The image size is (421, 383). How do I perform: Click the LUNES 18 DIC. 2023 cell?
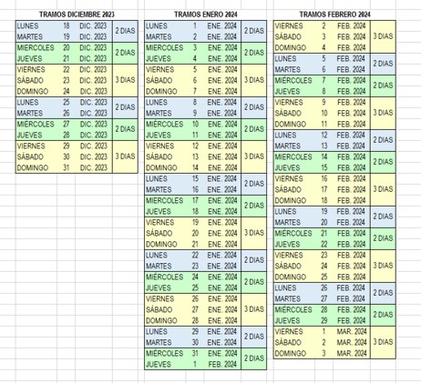coord(64,26)
